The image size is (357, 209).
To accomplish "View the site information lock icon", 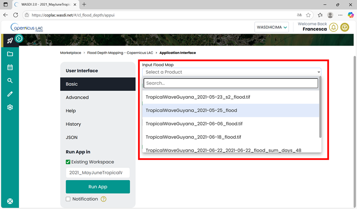I will tap(27, 15).
